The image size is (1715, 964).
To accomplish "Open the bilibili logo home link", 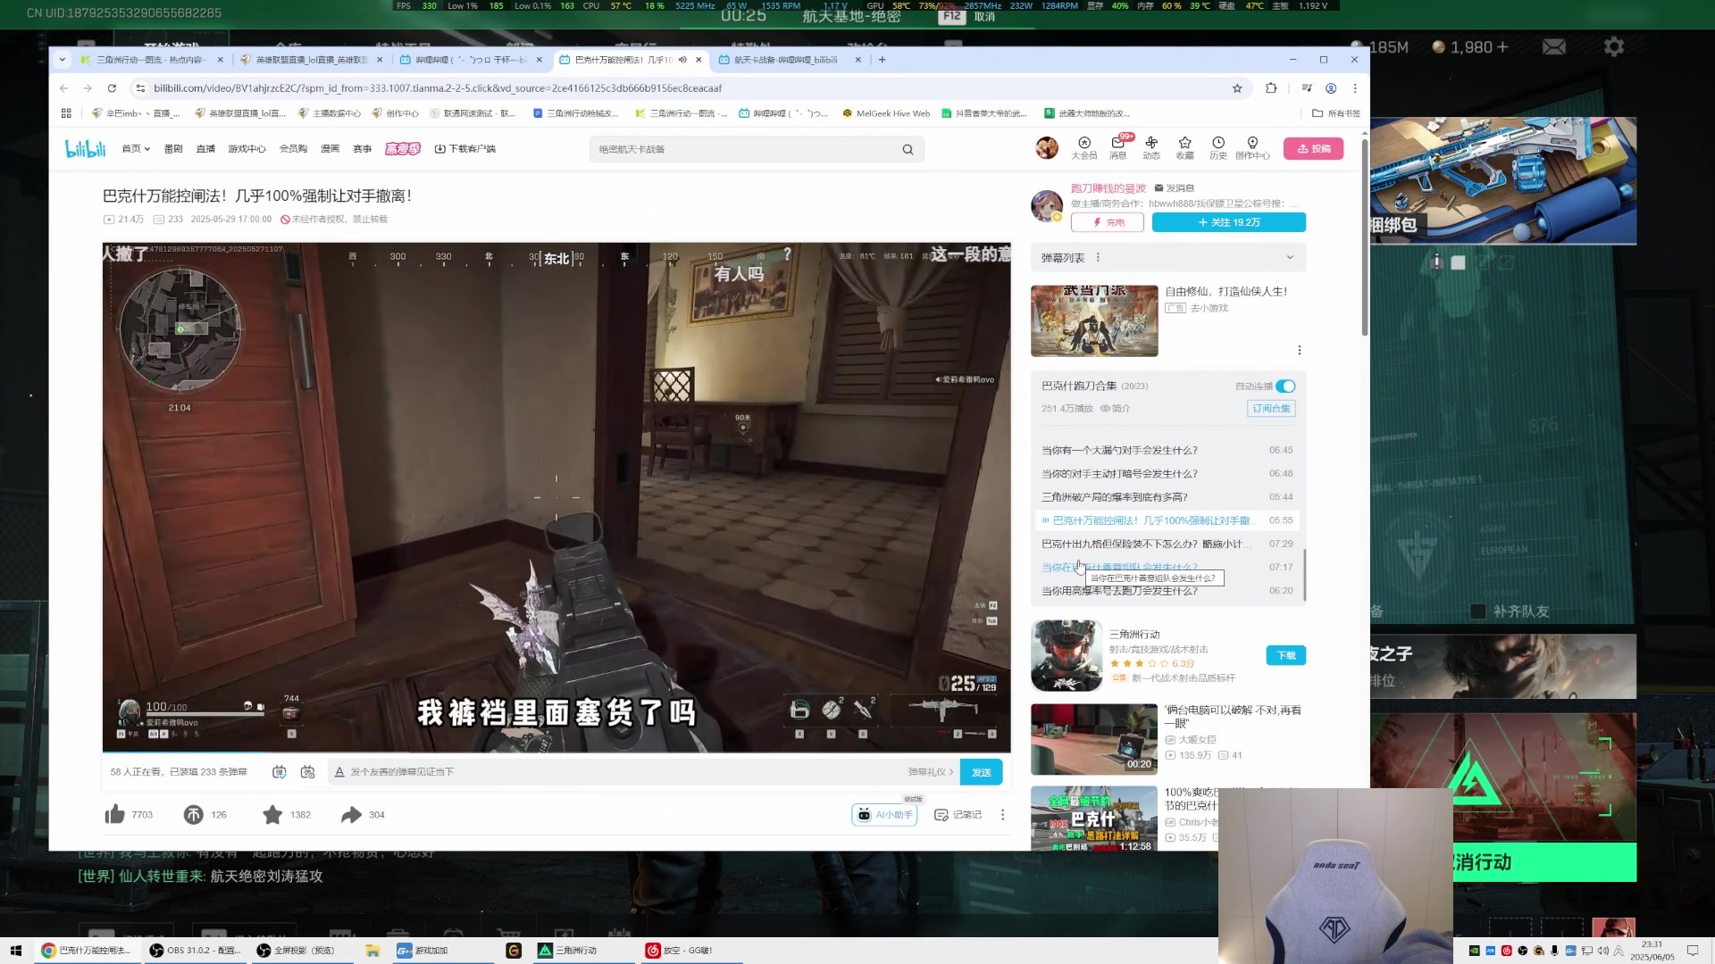I will click(86, 149).
